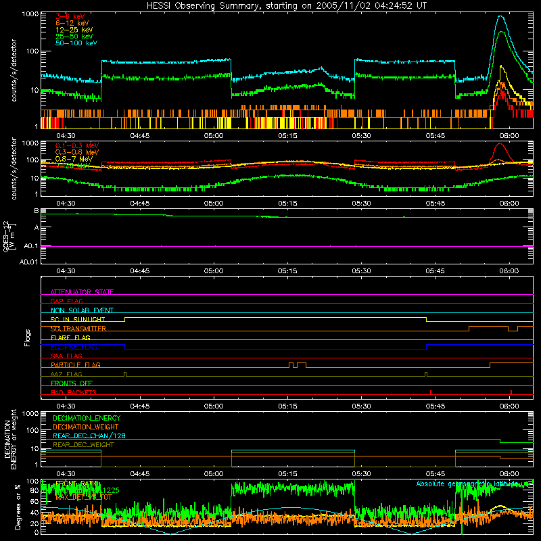Click the 50-100 keV flare peak near 06:00
The image size is (541, 541).
tap(502, 16)
